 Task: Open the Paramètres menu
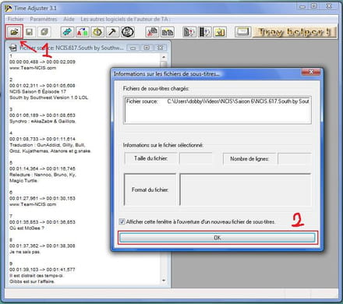point(44,19)
